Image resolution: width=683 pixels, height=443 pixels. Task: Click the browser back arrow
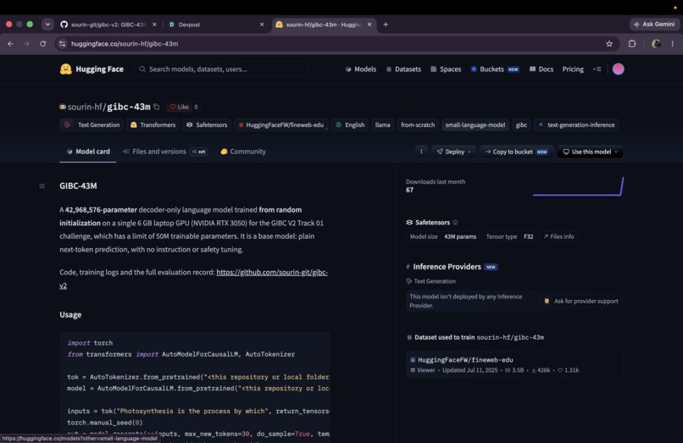[x=10, y=43]
